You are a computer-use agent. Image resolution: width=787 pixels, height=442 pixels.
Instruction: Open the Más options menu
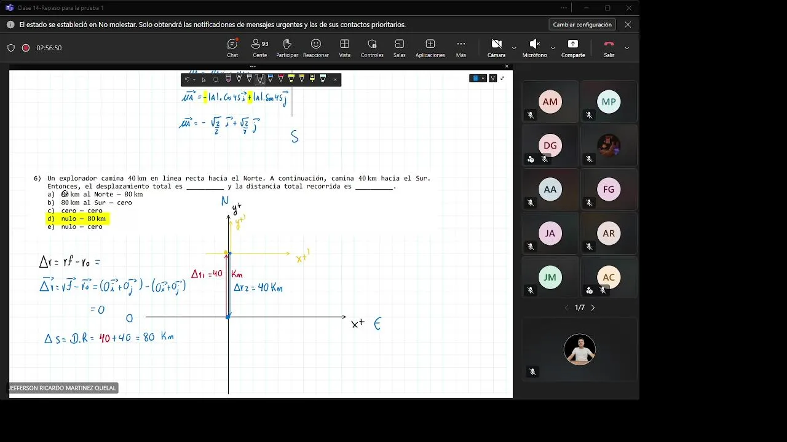[x=461, y=48]
